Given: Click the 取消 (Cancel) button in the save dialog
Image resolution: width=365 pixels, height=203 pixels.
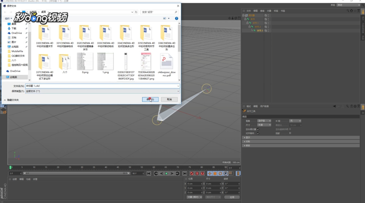Looking at the screenshot, I should [x=169, y=100].
